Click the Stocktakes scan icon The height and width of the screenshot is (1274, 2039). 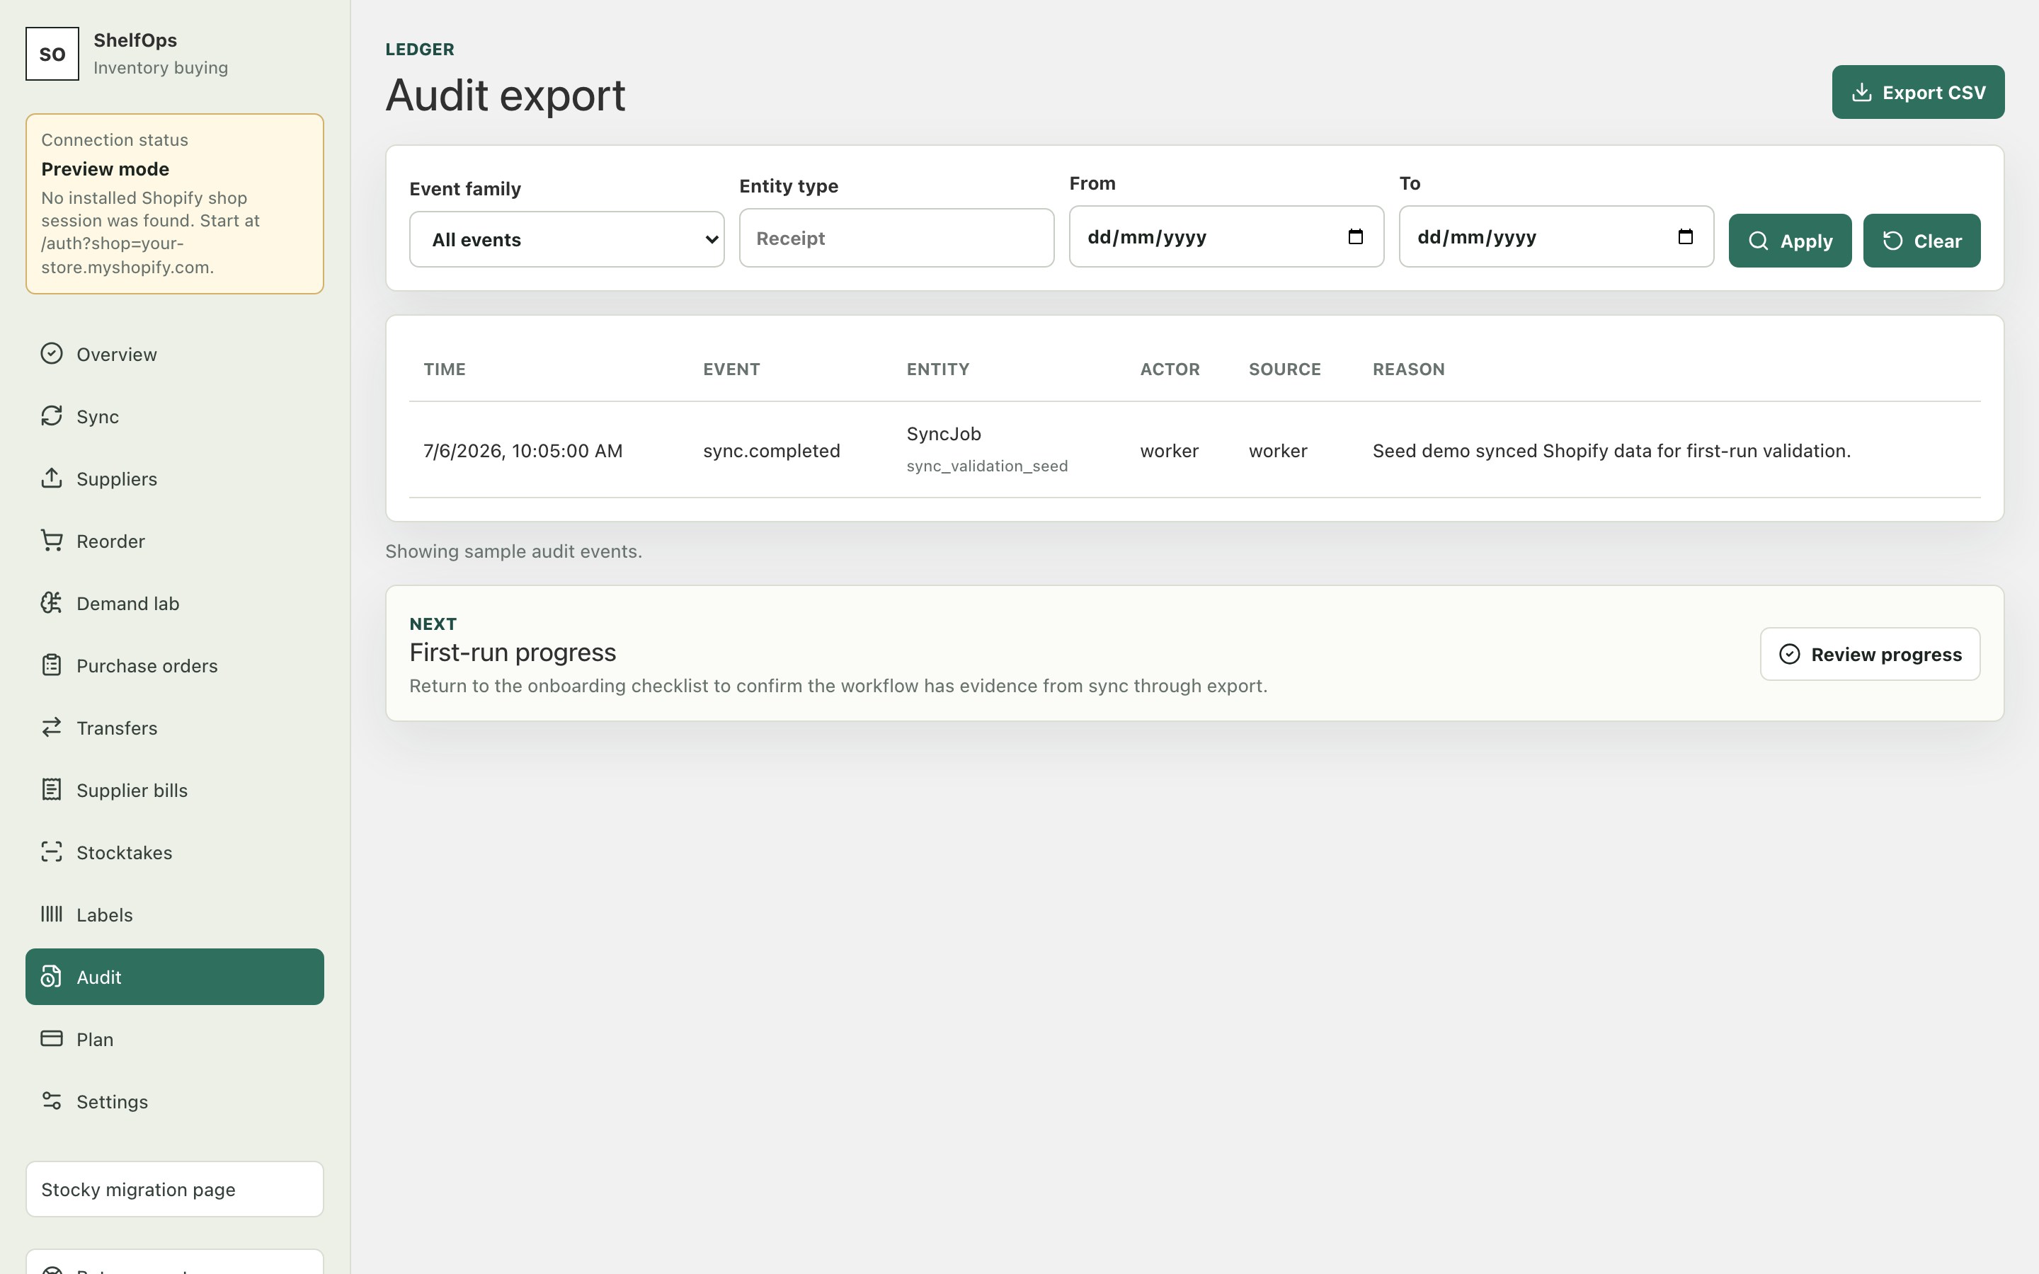point(52,852)
